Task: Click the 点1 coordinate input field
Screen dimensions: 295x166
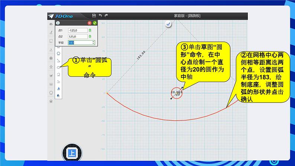Action: (x=77, y=30)
